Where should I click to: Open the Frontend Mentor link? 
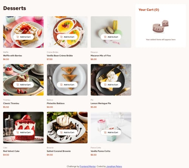pyautogui.click(x=88, y=166)
